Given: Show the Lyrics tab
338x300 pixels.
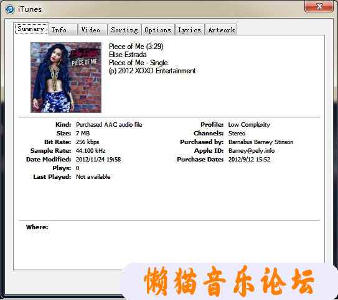Looking at the screenshot, I should tap(190, 30).
